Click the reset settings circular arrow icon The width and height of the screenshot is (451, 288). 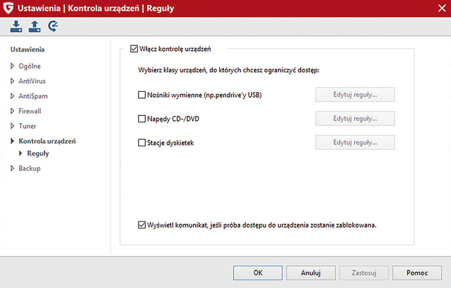(53, 27)
